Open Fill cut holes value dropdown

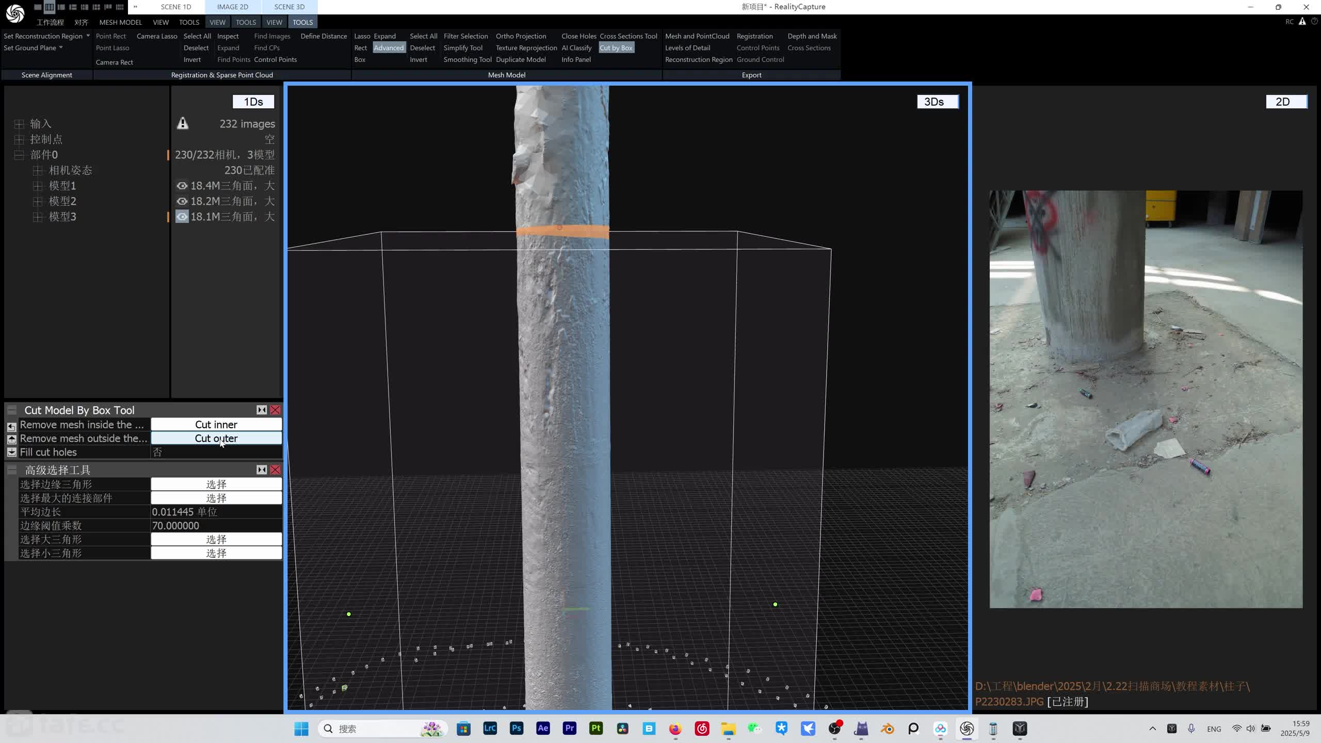click(216, 453)
